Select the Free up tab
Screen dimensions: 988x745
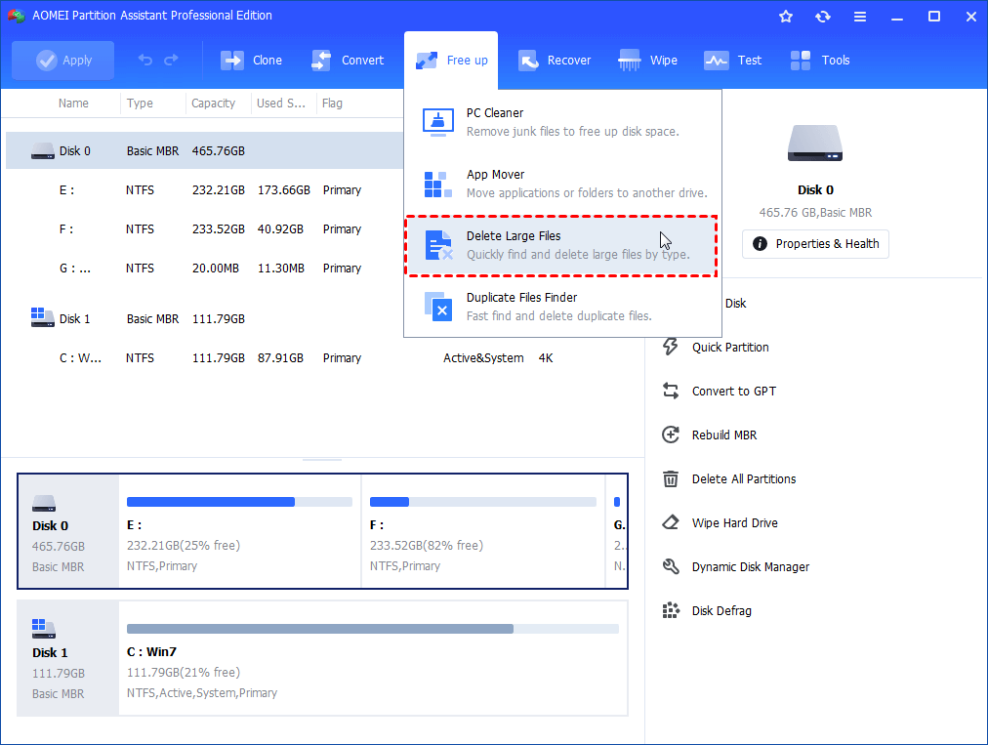[451, 61]
